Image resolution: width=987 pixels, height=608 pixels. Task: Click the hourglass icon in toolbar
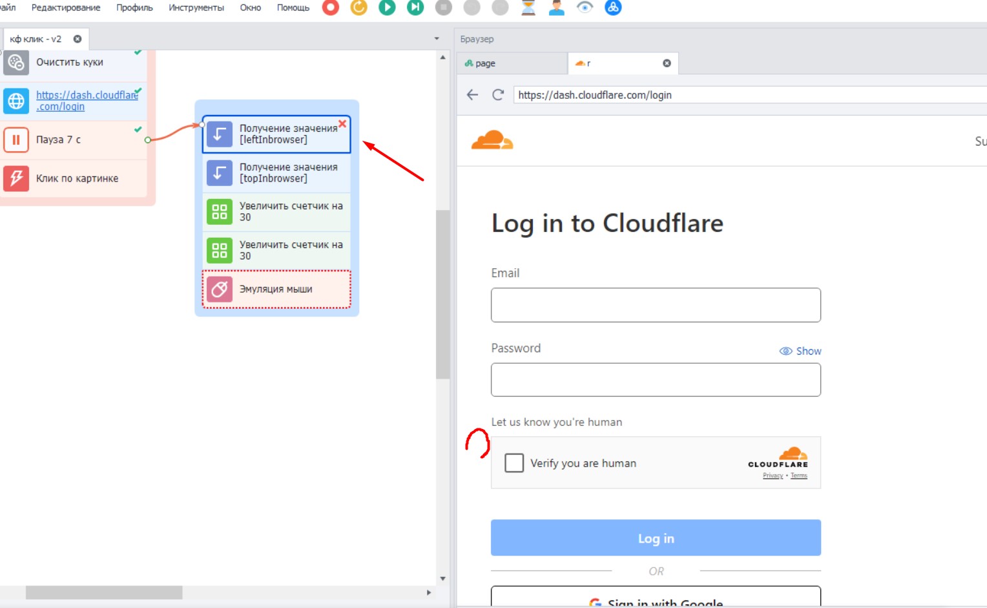(528, 7)
